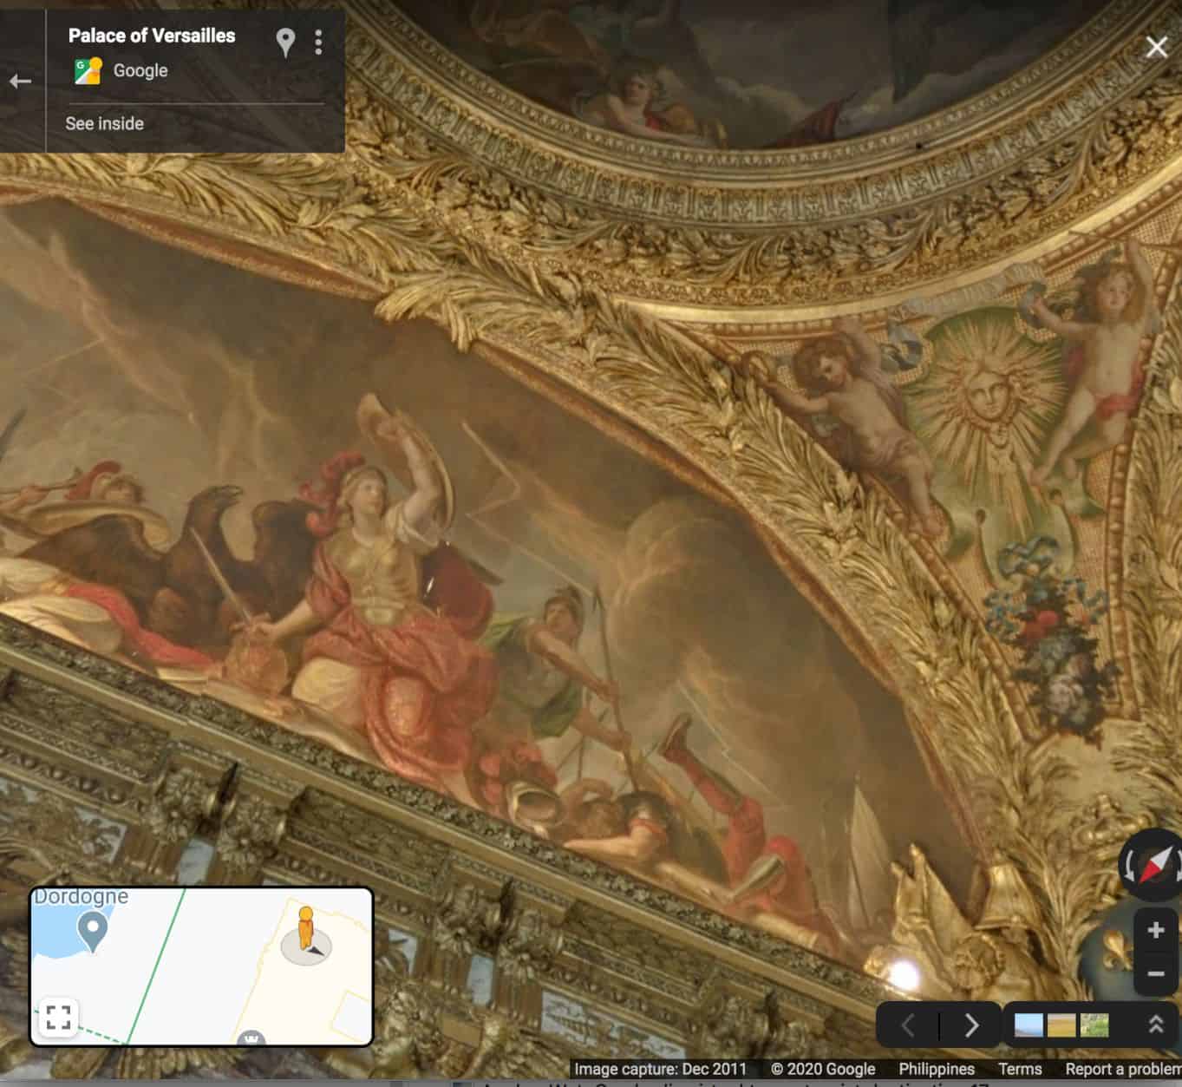Click the Palace of Versailles title
Viewport: 1182px width, 1087px height.
[x=152, y=36]
